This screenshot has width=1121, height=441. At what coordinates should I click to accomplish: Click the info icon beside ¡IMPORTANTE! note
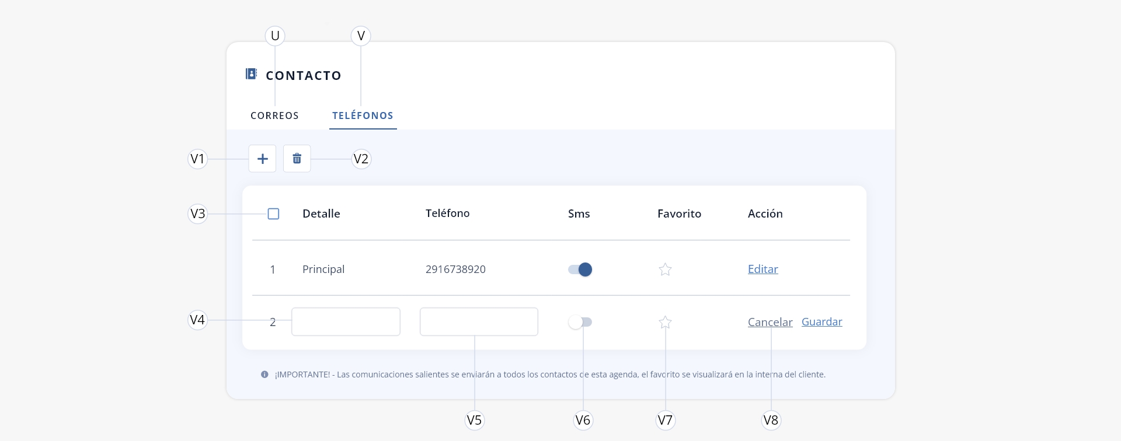click(x=264, y=374)
